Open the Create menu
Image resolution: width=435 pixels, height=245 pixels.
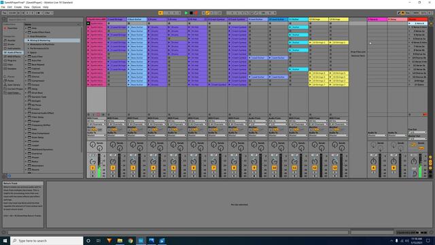pos(18,7)
